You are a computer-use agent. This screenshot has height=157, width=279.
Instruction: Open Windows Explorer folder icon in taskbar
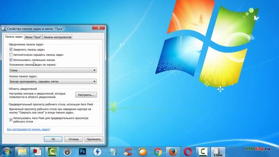[22, 152]
